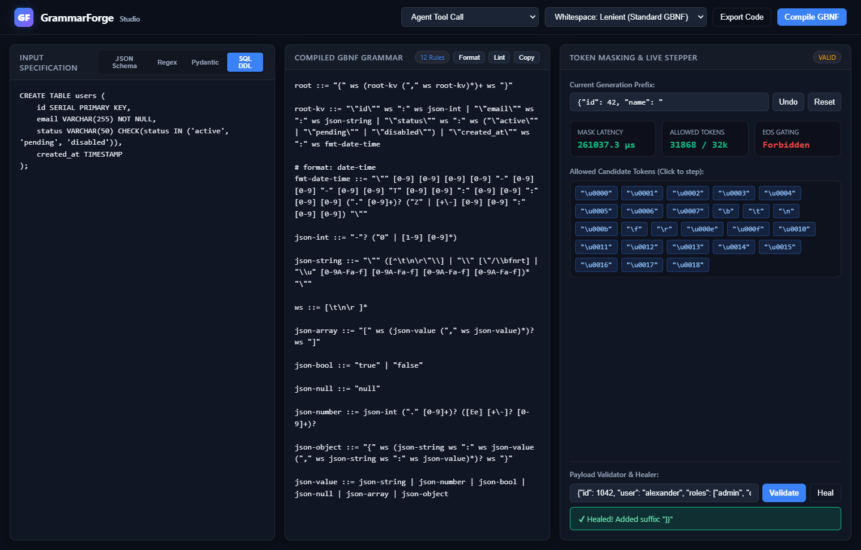Choose the "\u0013" candidate token
The height and width of the screenshot is (550, 861).
pos(688,247)
